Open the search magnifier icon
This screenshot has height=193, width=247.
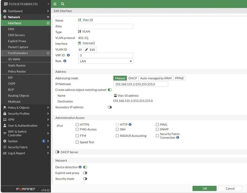click(x=63, y=4)
